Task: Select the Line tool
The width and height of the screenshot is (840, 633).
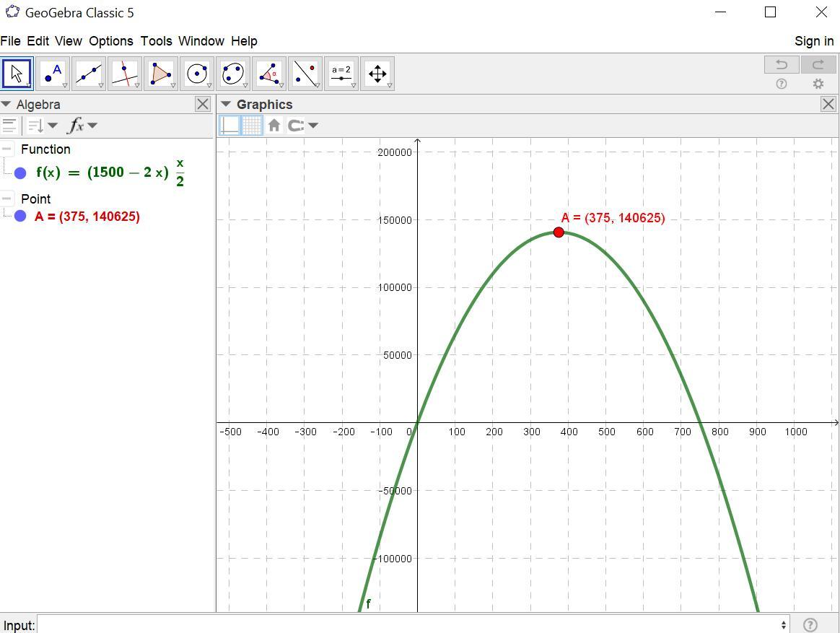Action: point(89,74)
